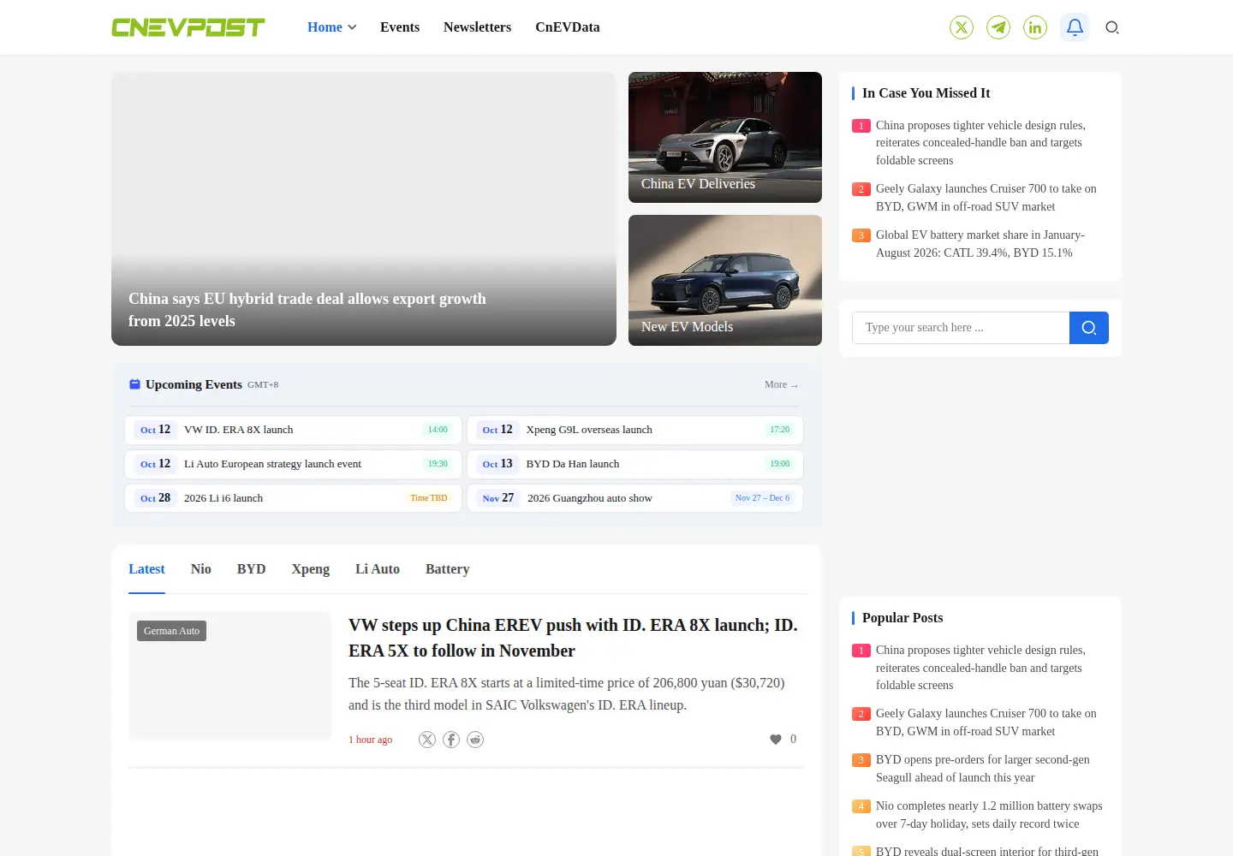Image resolution: width=1233 pixels, height=856 pixels.
Task: Select the Latest tab
Action: coord(146,569)
